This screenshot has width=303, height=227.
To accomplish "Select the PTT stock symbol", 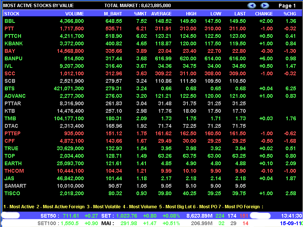I will (x=9, y=28).
